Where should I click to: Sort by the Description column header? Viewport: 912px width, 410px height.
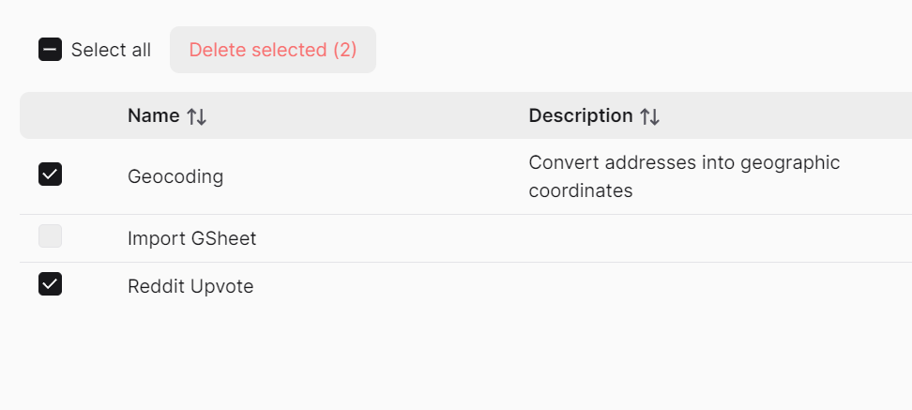581,115
